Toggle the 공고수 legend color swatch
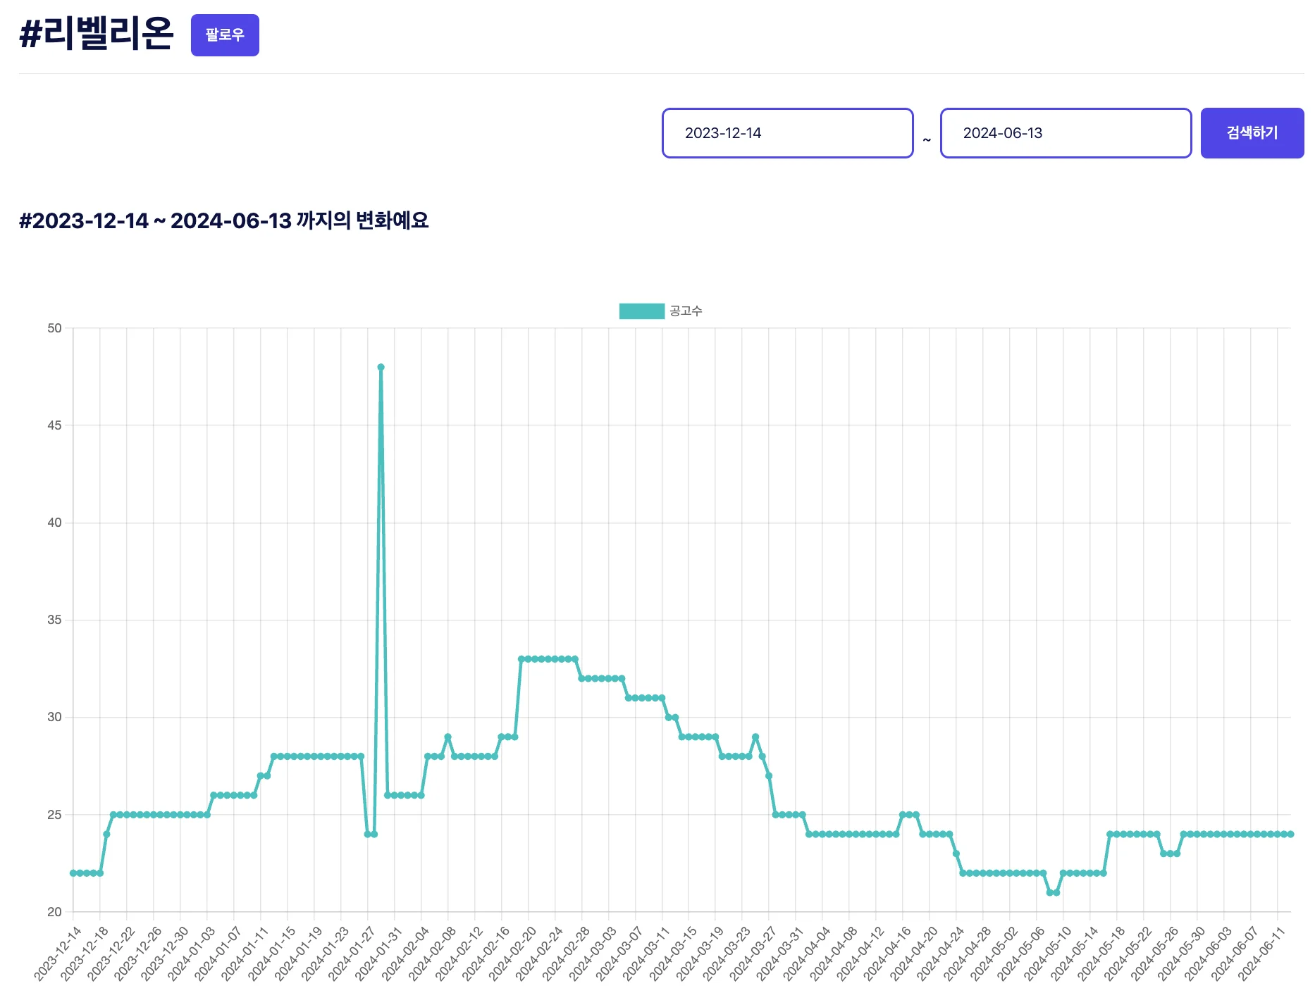Screen dimensions: 1315x993 coord(641,311)
